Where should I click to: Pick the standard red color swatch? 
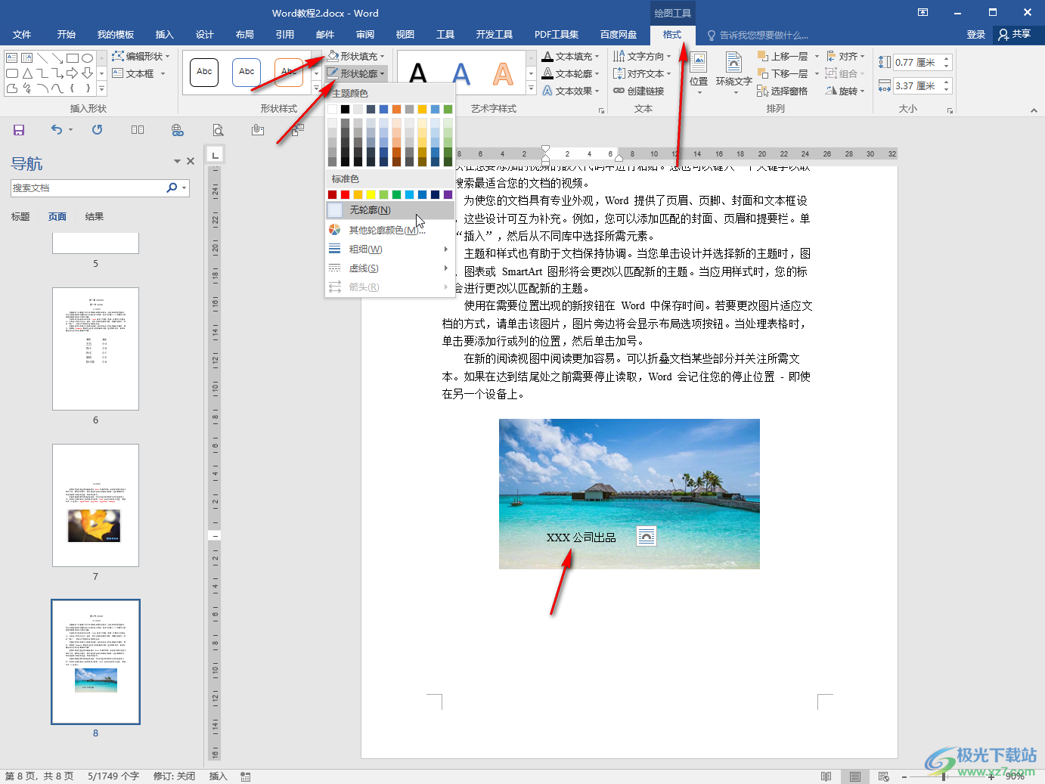click(345, 195)
